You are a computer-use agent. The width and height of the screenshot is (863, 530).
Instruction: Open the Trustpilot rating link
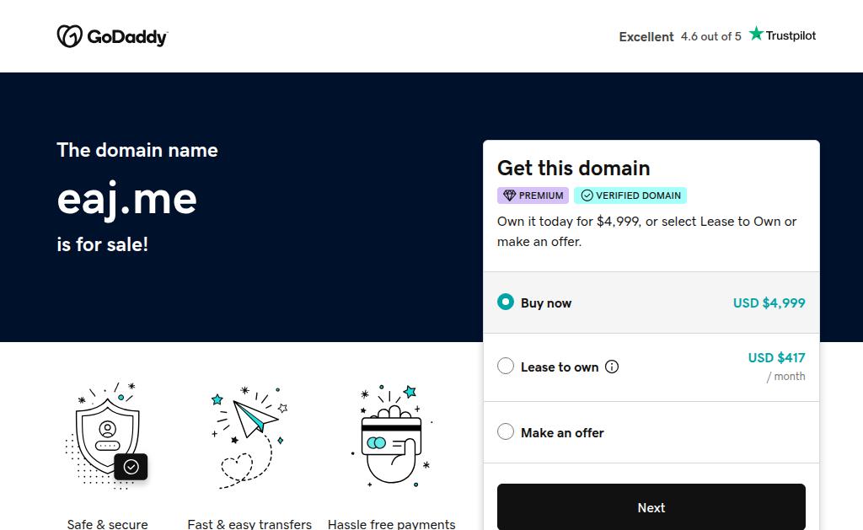717,35
